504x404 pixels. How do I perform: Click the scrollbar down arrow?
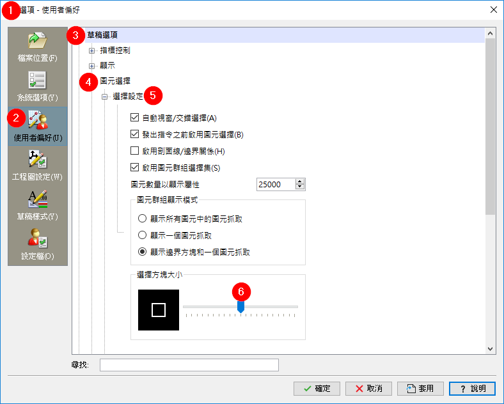pos(490,349)
